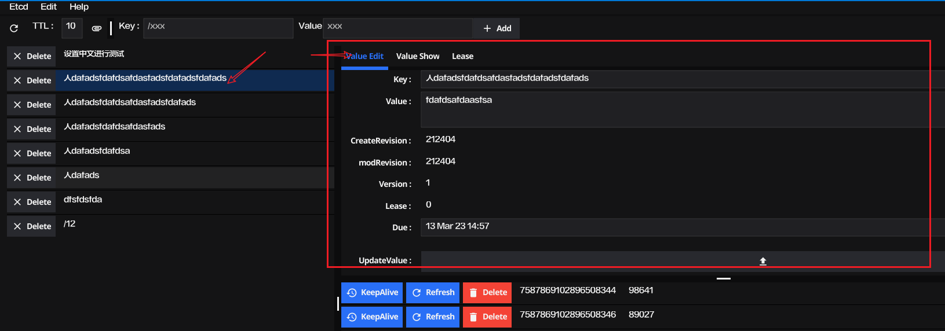Focus the Key /xxx input field
The image size is (945, 331).
pos(218,28)
